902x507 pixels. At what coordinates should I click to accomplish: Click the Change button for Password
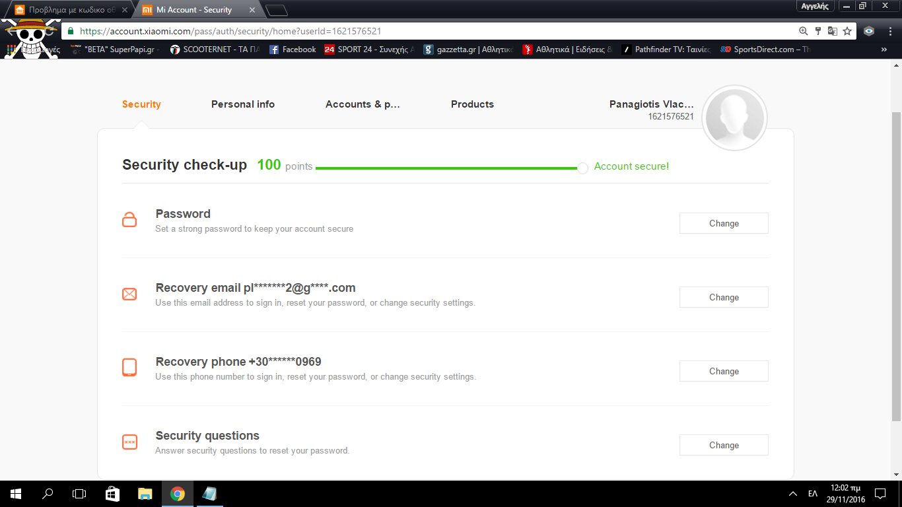point(724,223)
